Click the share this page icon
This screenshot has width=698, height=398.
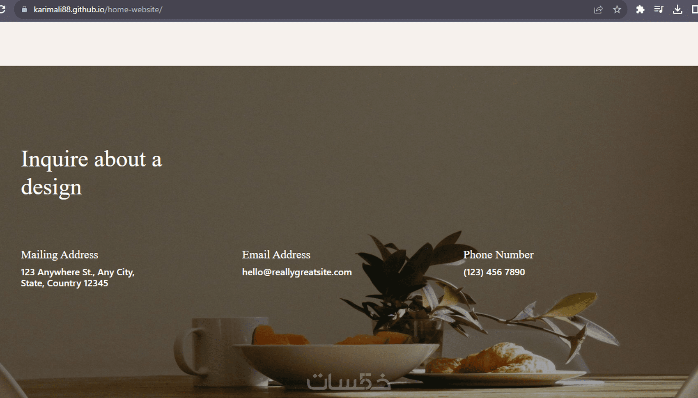click(x=598, y=9)
